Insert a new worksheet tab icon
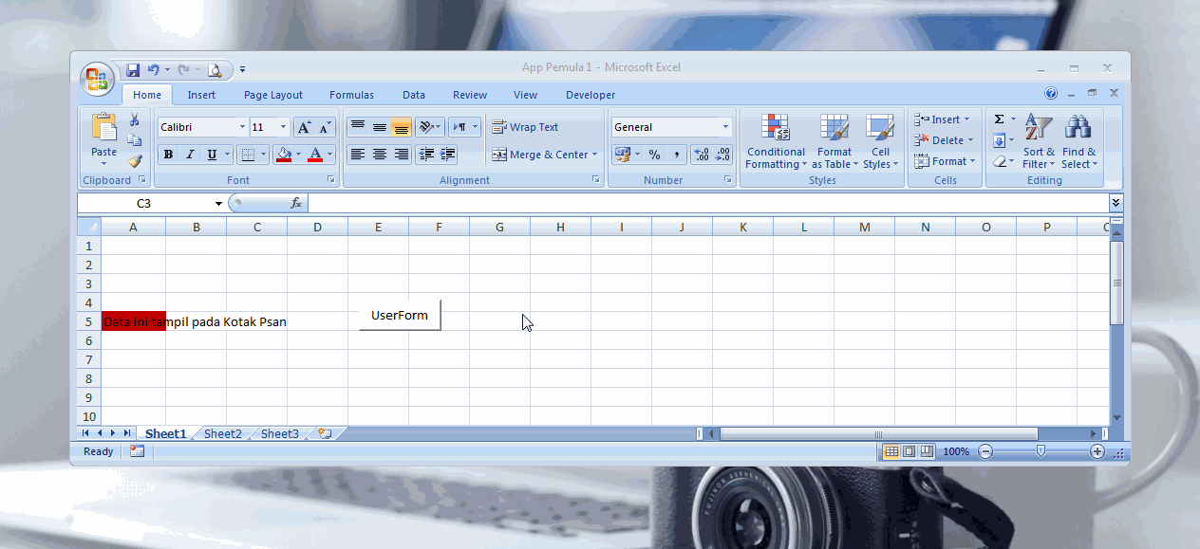1200x549 pixels. [x=325, y=433]
